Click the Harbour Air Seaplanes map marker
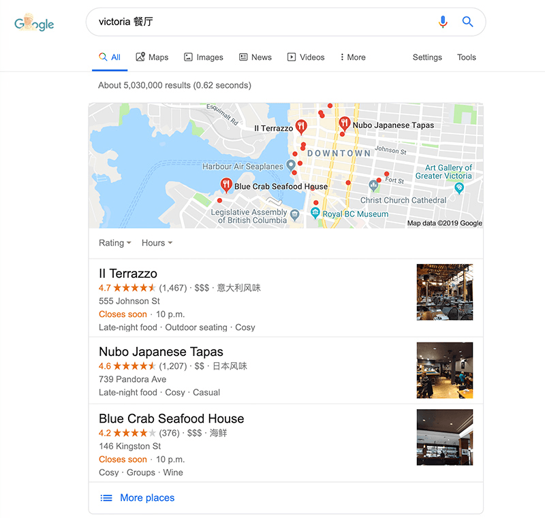The height and width of the screenshot is (518, 545). pyautogui.click(x=291, y=165)
